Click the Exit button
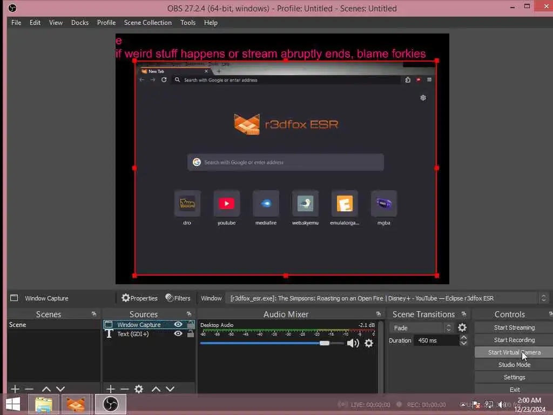Image resolution: width=553 pixels, height=415 pixels. click(514, 390)
